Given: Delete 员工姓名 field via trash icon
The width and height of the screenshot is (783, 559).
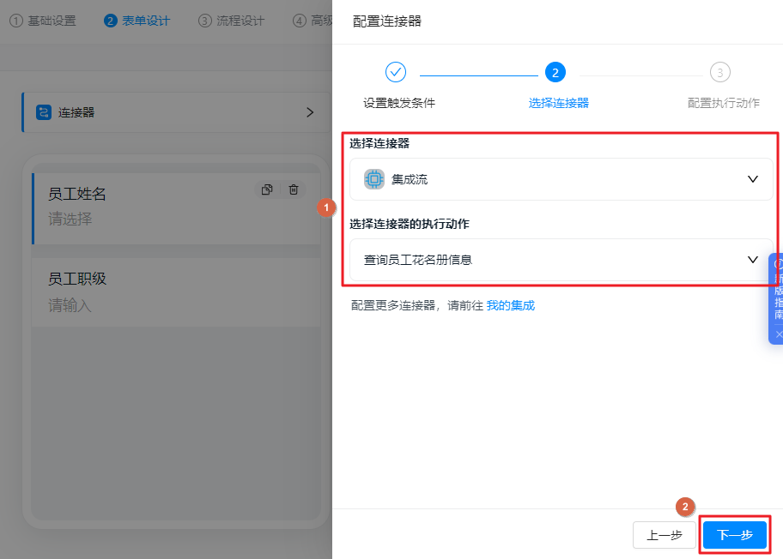Looking at the screenshot, I should (294, 189).
